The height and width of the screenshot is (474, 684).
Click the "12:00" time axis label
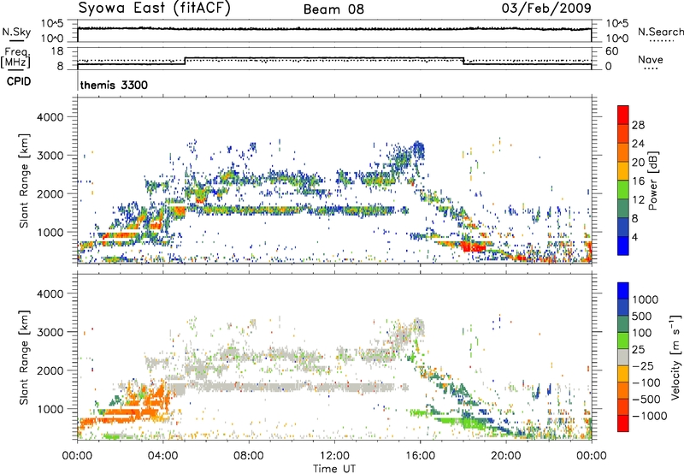[x=334, y=456]
